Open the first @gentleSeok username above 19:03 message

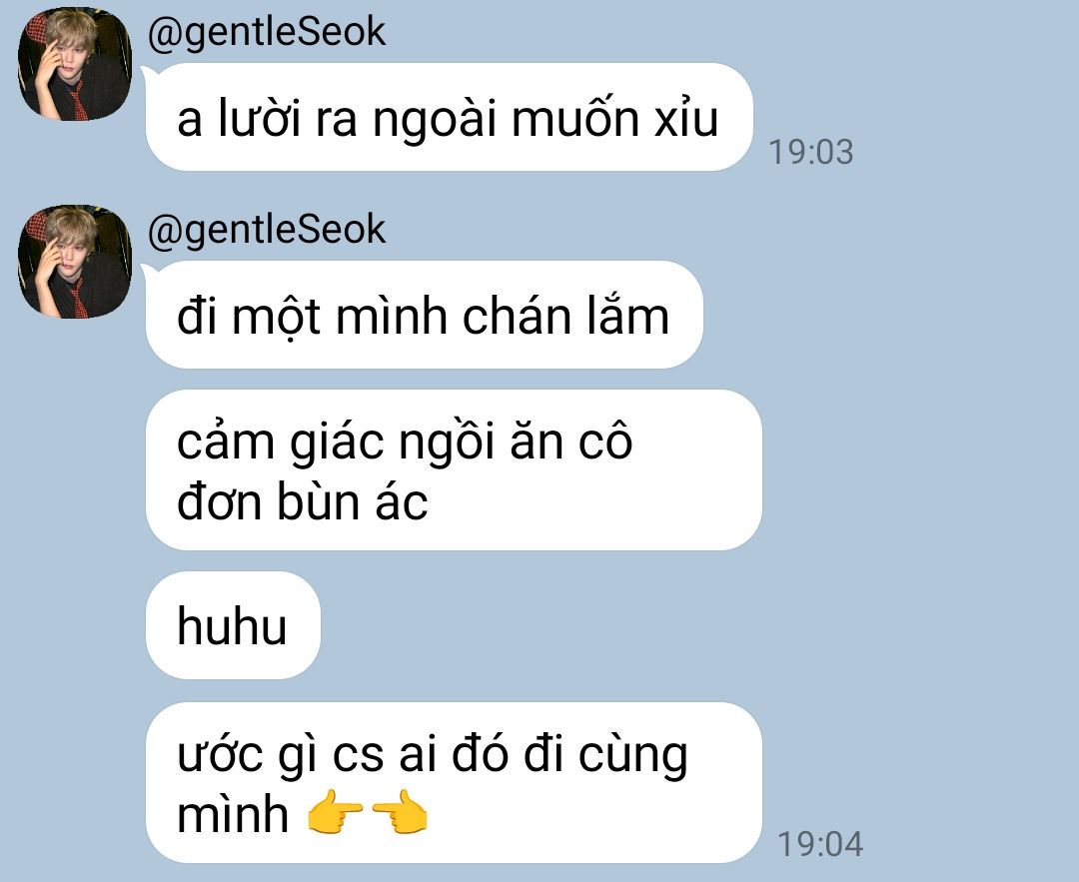(267, 32)
